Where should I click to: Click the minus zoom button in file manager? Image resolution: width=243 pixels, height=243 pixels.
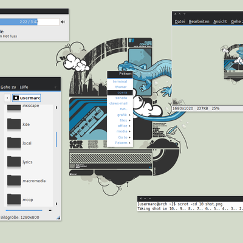coord(50,210)
